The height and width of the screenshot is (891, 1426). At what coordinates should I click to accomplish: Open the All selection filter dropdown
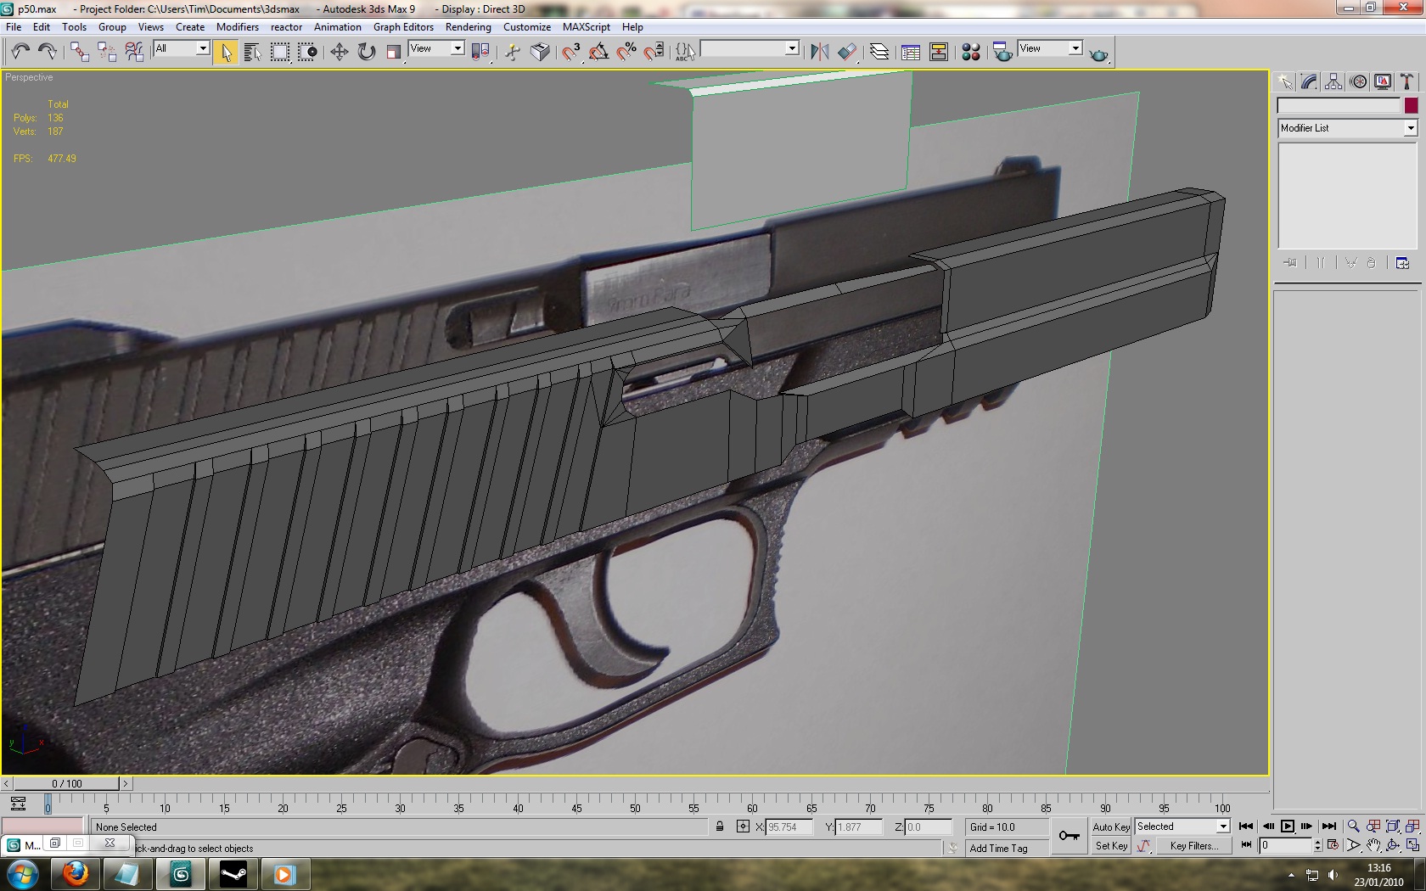202,48
